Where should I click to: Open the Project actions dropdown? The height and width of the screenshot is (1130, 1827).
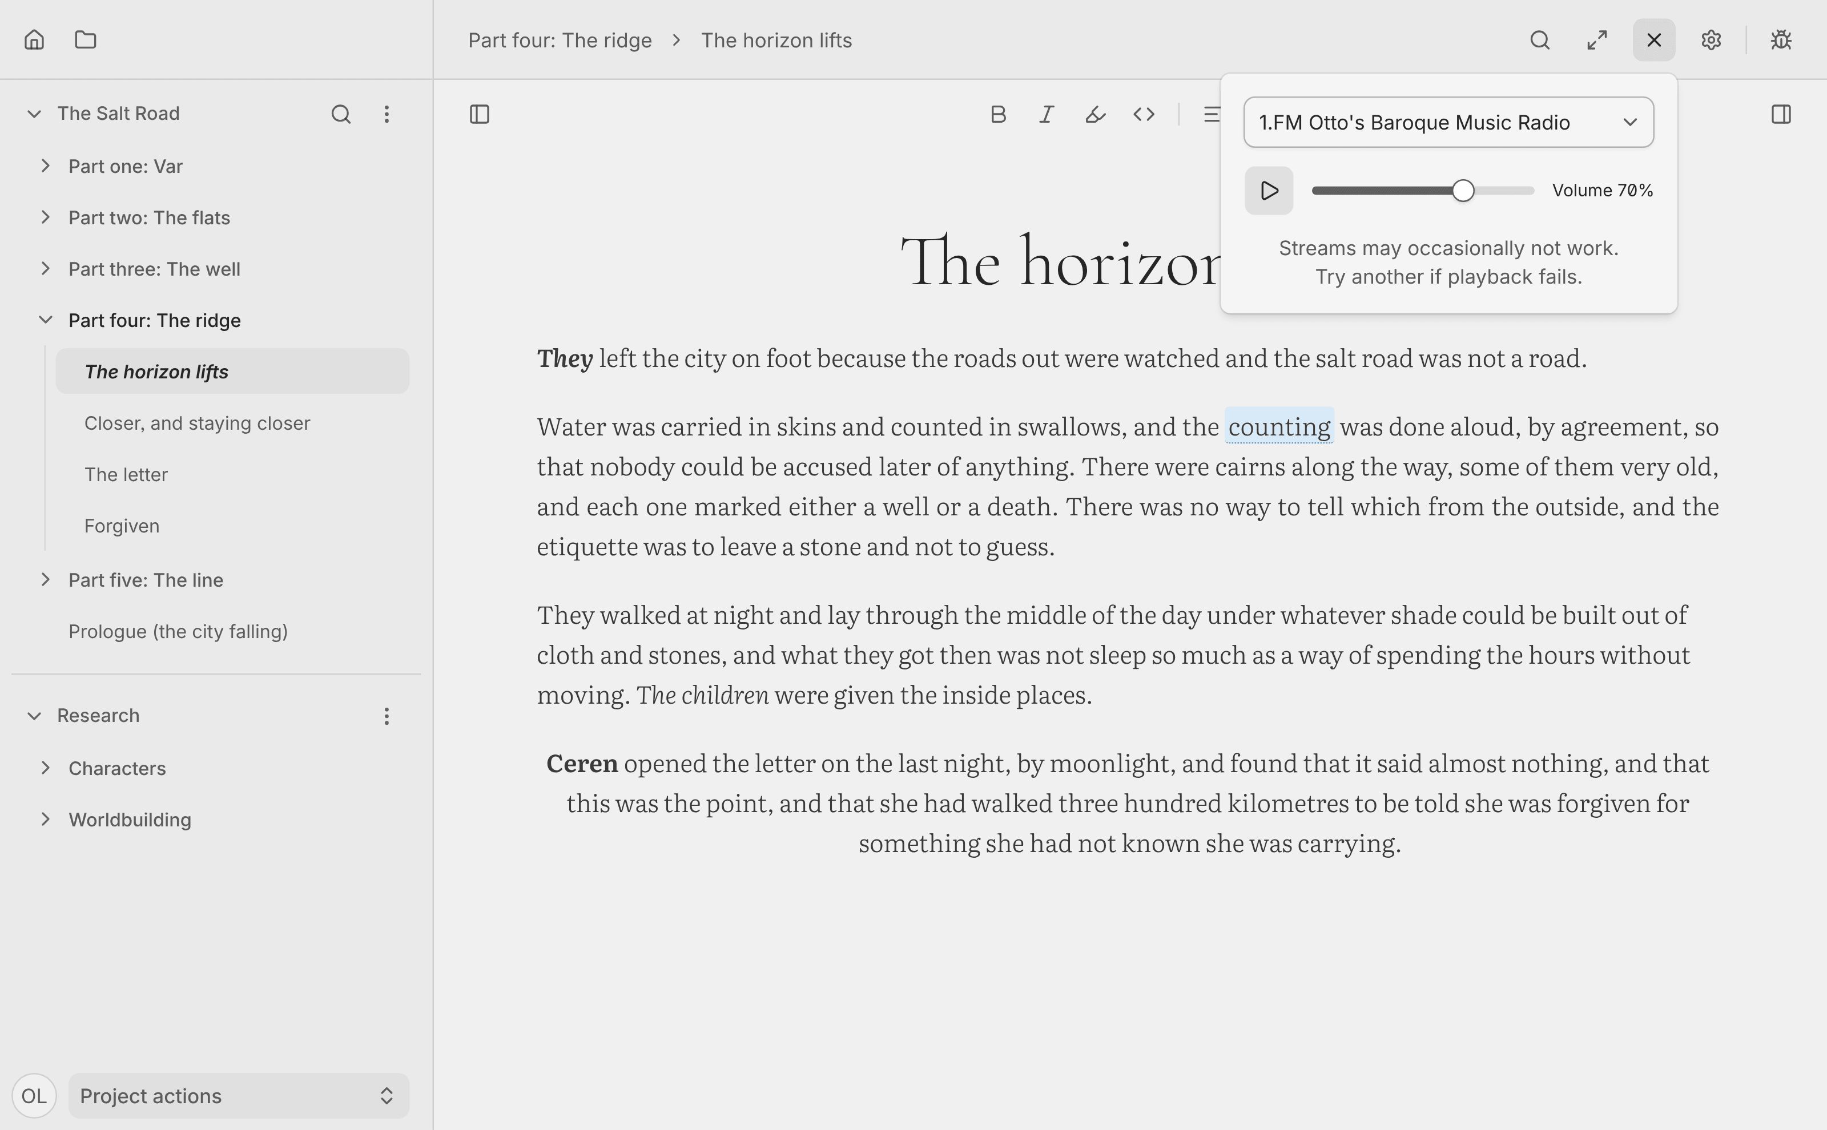click(x=239, y=1096)
